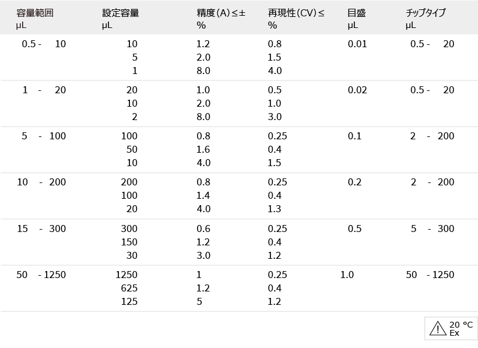
Task: Click the 150 set volume value
Action: [x=129, y=242]
